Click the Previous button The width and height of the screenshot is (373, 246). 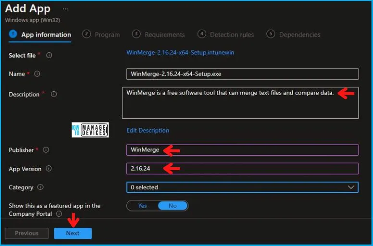click(26, 233)
